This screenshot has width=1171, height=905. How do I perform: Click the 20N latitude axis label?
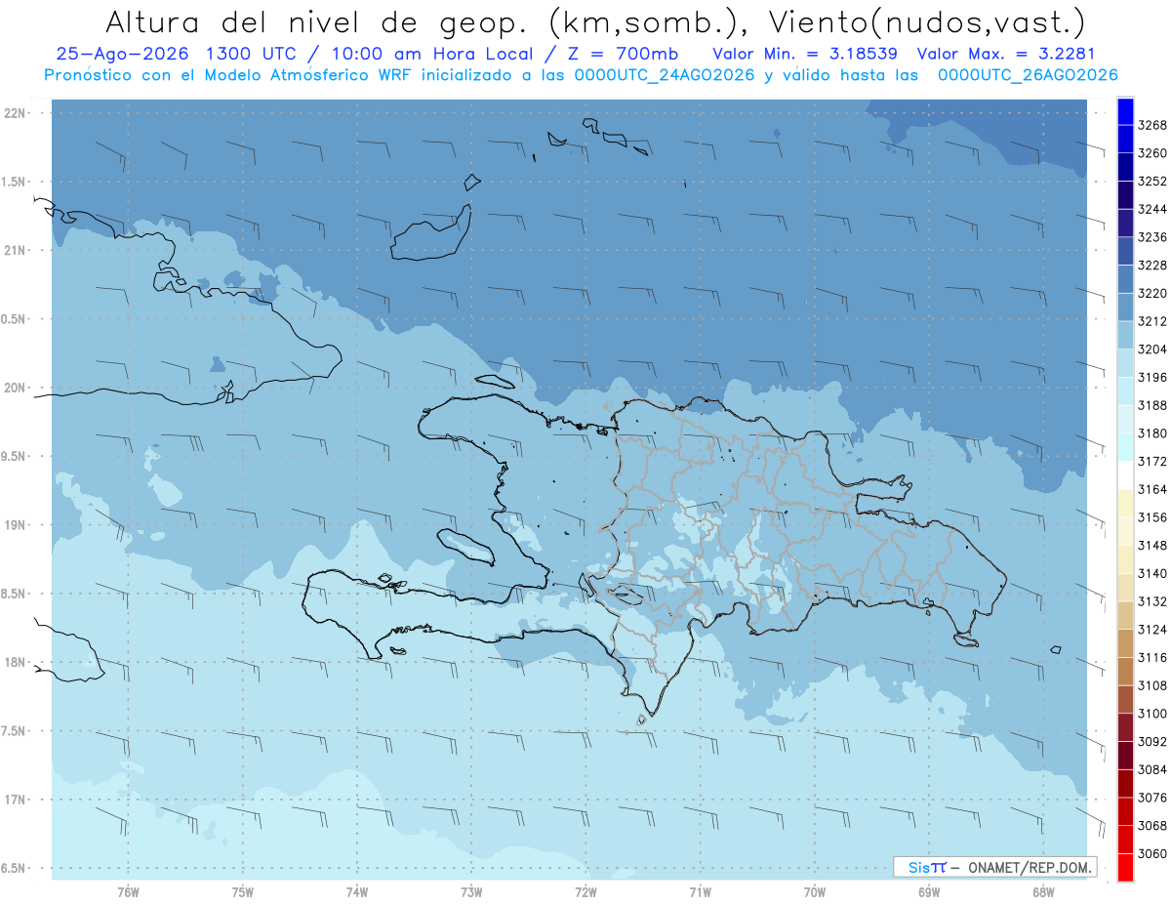coord(16,388)
